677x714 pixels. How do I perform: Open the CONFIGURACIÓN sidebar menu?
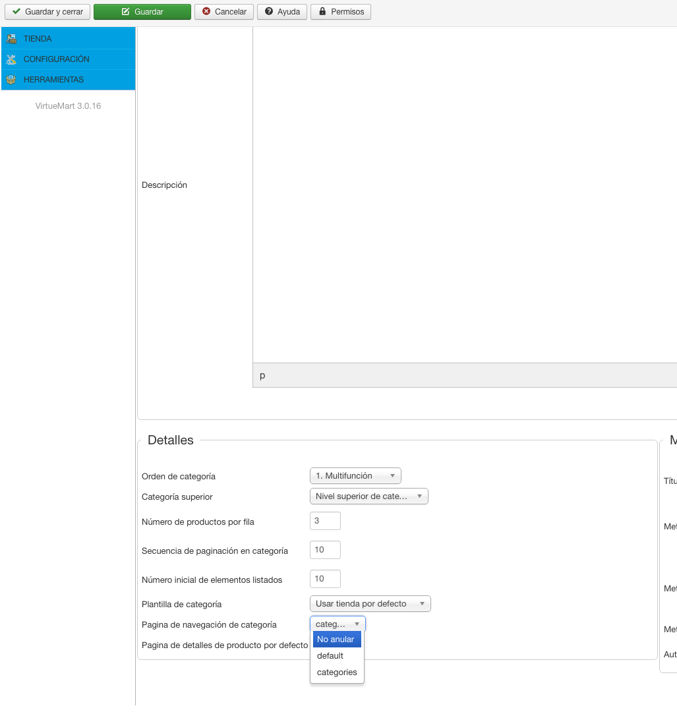coord(69,59)
